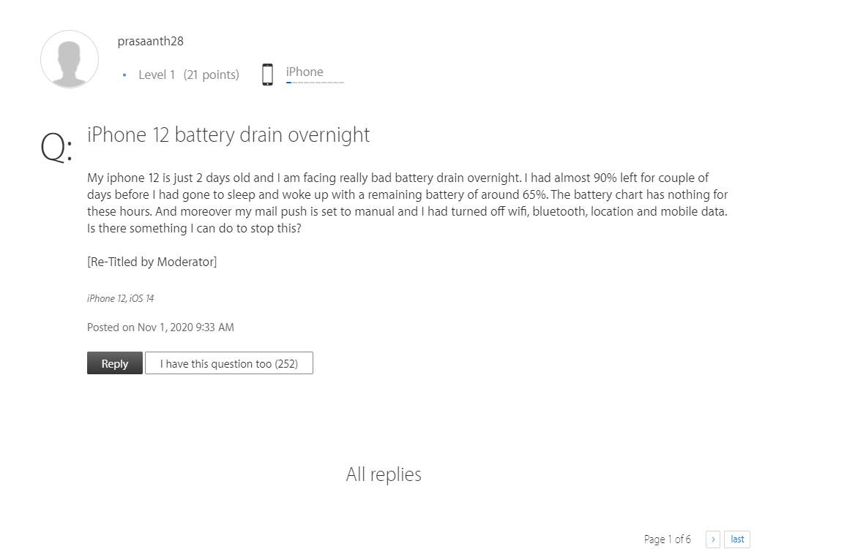847x557 pixels.
Task: Open the prasaanth28 username link
Action: (150, 41)
